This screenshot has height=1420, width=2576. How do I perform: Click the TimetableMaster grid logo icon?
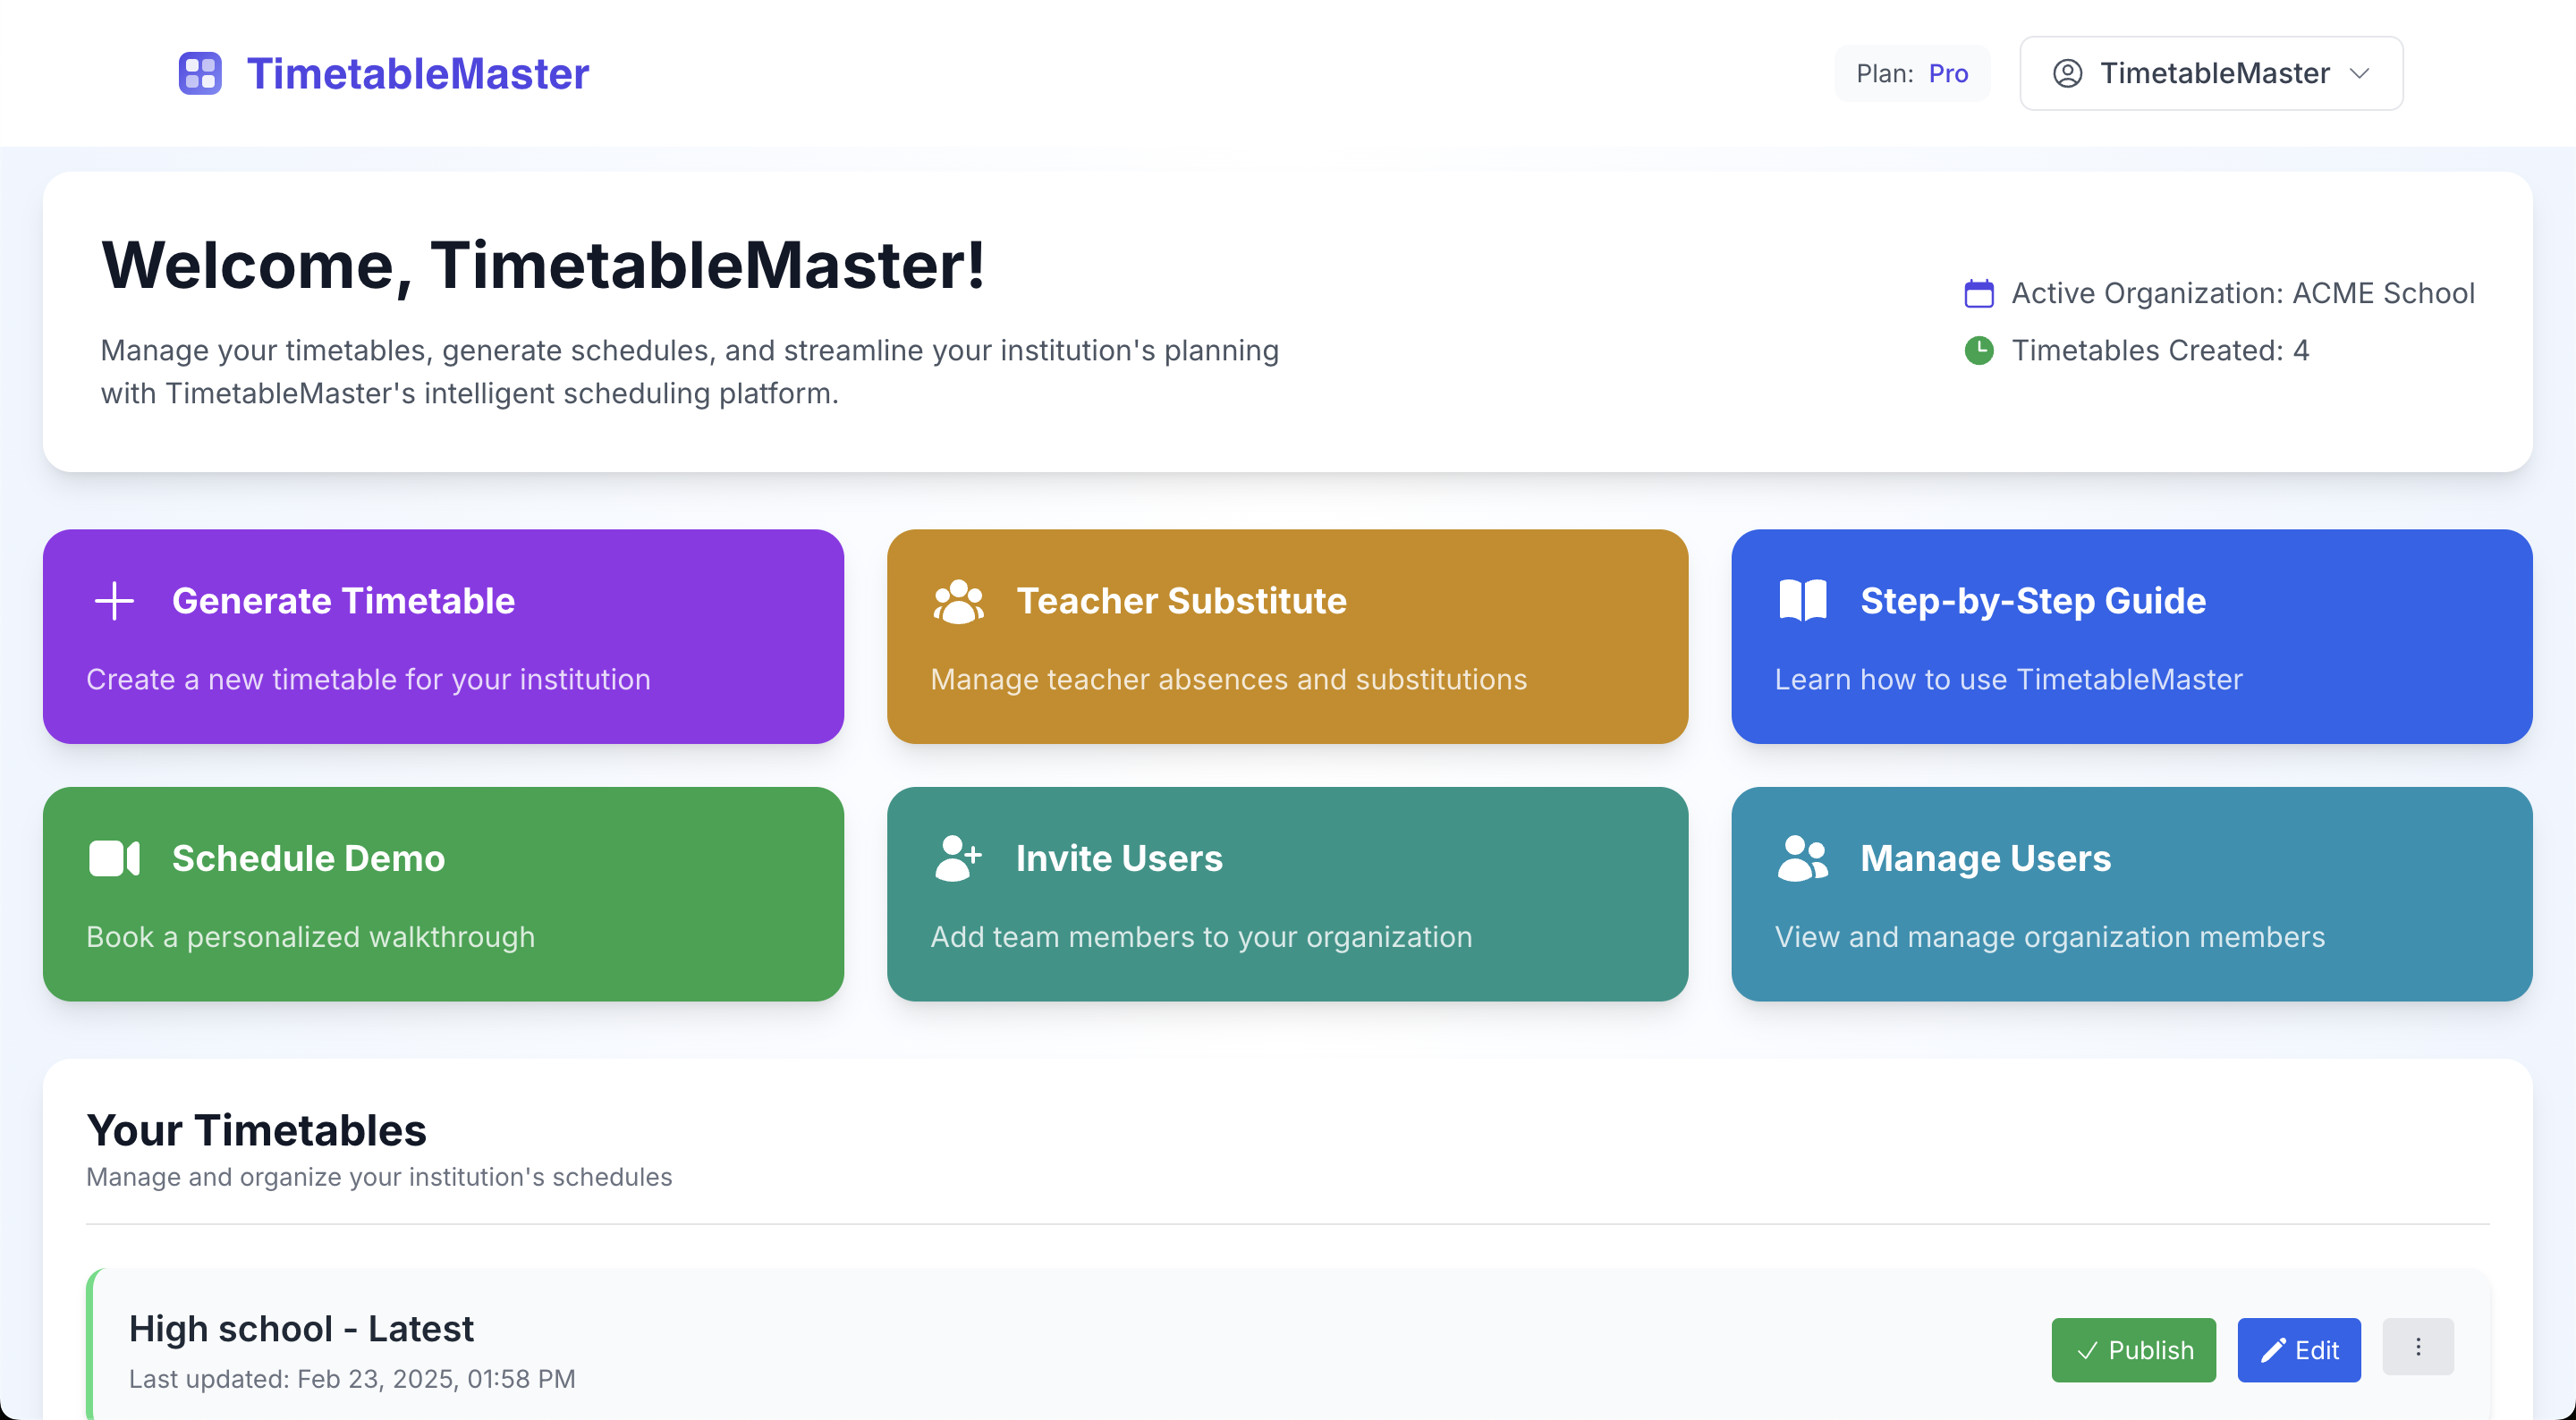coord(199,73)
